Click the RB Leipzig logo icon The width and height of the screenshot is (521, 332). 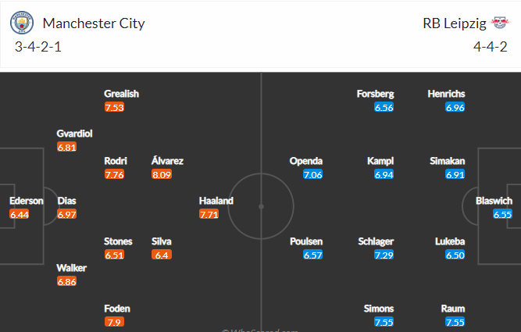coord(500,23)
